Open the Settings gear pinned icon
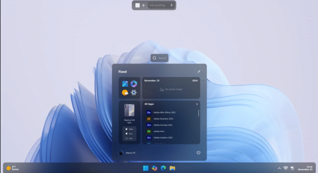The image size is (318, 173). 134,93
